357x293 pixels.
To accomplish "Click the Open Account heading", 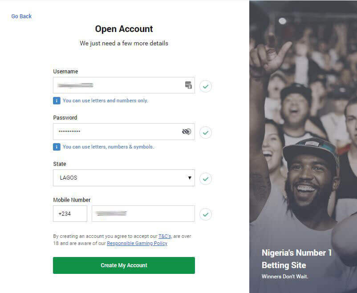I will (124, 29).
